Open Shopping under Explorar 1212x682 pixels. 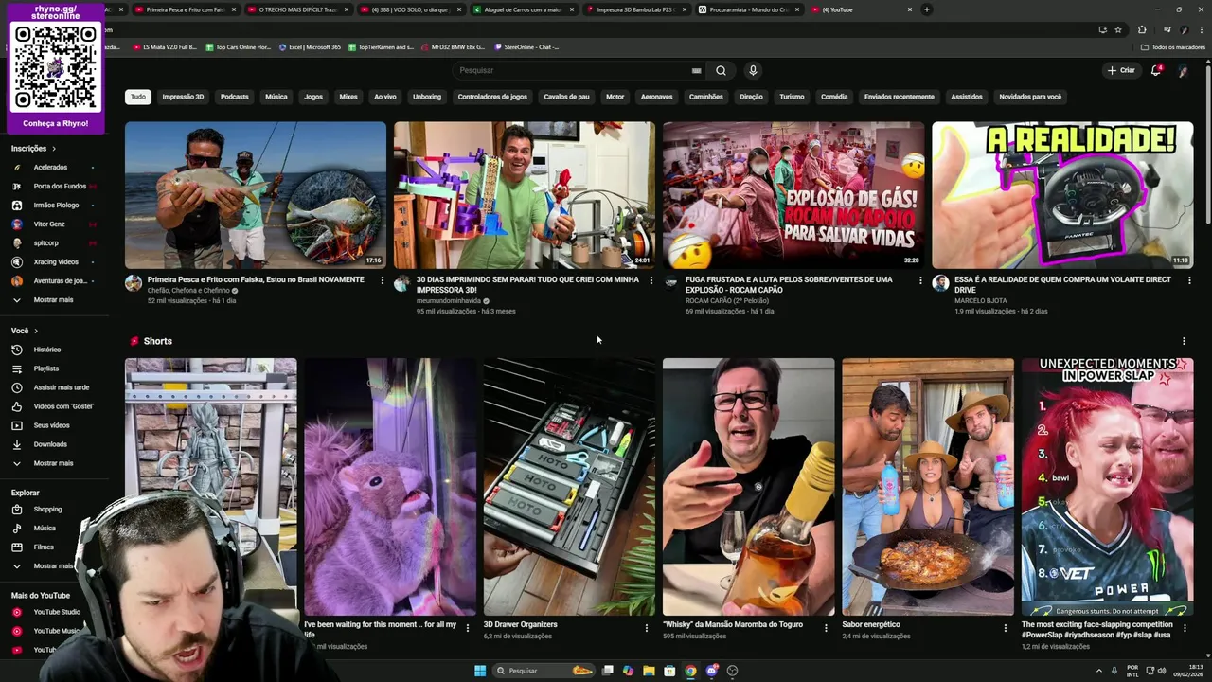tap(47, 510)
